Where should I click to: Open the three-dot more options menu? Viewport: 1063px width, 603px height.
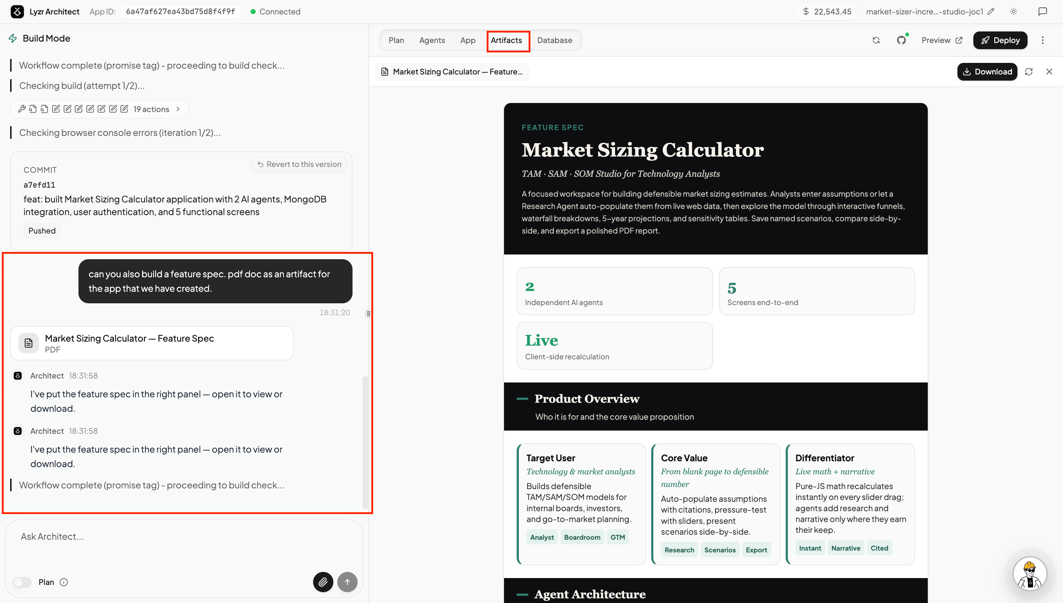[x=1043, y=40]
